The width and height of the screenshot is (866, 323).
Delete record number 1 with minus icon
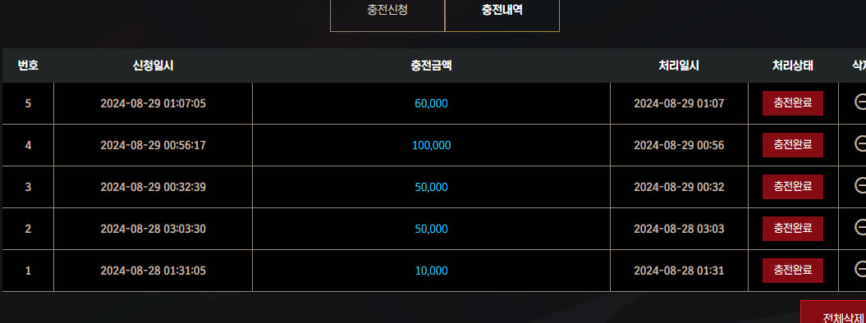pos(860,268)
